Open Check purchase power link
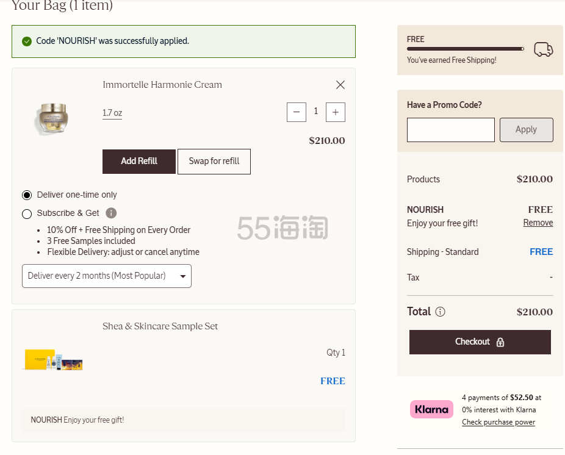This screenshot has height=455, width=565. pos(498,422)
